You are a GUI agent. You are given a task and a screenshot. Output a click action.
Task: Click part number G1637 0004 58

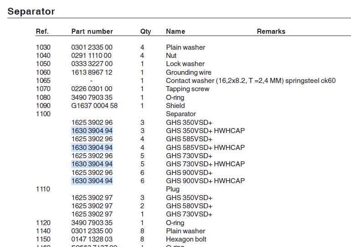click(x=94, y=106)
